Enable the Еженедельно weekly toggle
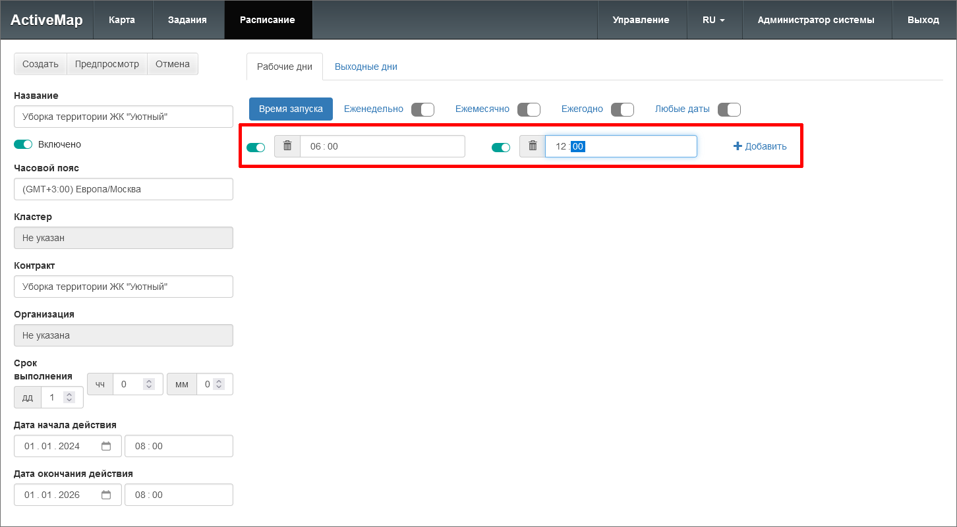The width and height of the screenshot is (957, 527). click(422, 109)
